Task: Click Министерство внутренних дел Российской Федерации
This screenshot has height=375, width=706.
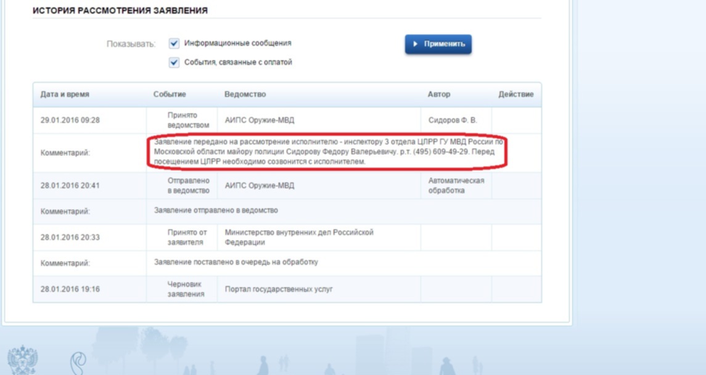Action: pyautogui.click(x=300, y=237)
